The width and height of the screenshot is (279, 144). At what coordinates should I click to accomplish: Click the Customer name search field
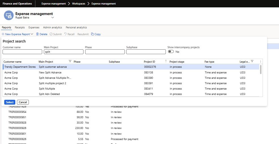[x=22, y=52]
